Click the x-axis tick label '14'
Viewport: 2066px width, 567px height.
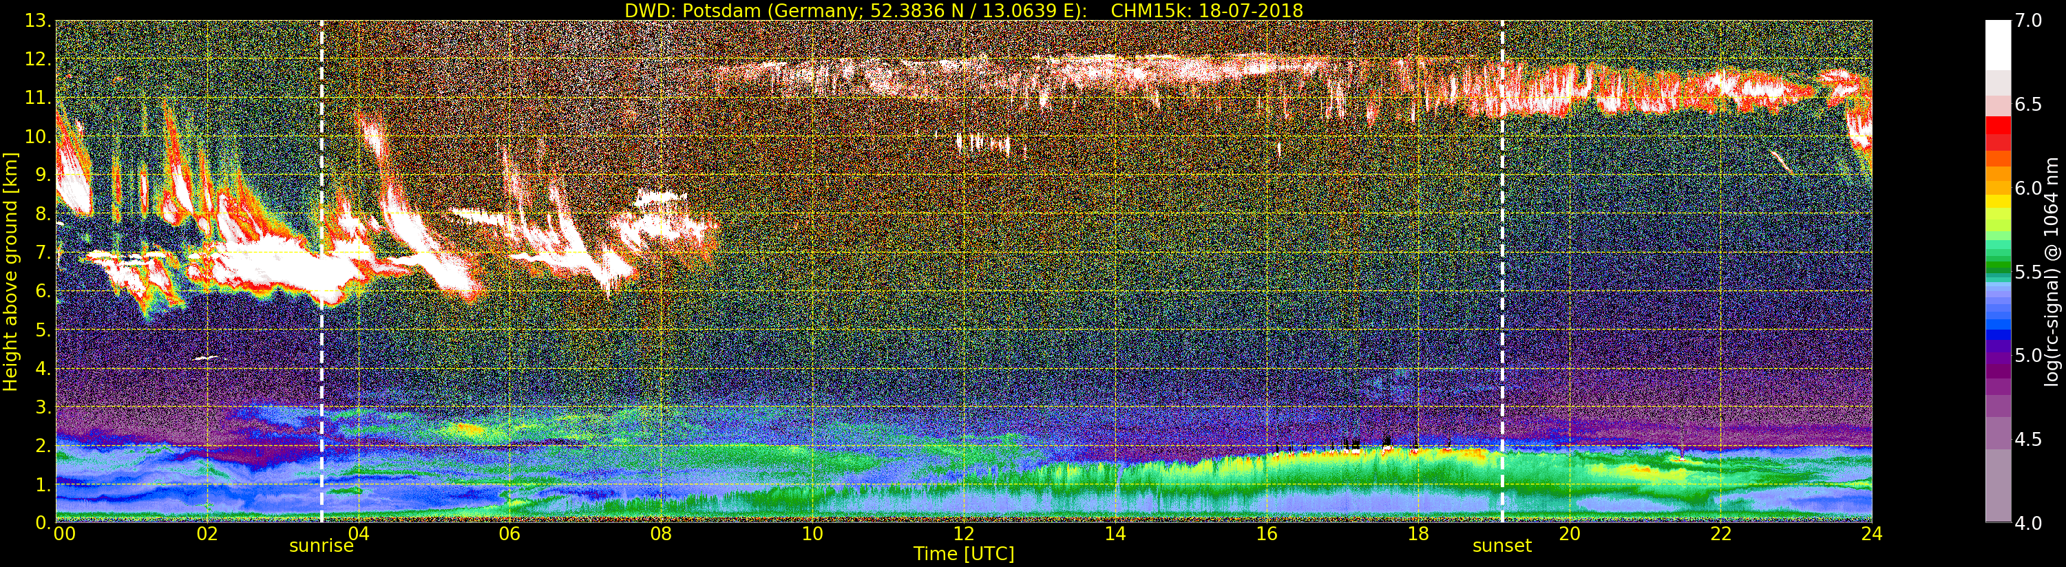tap(1115, 534)
